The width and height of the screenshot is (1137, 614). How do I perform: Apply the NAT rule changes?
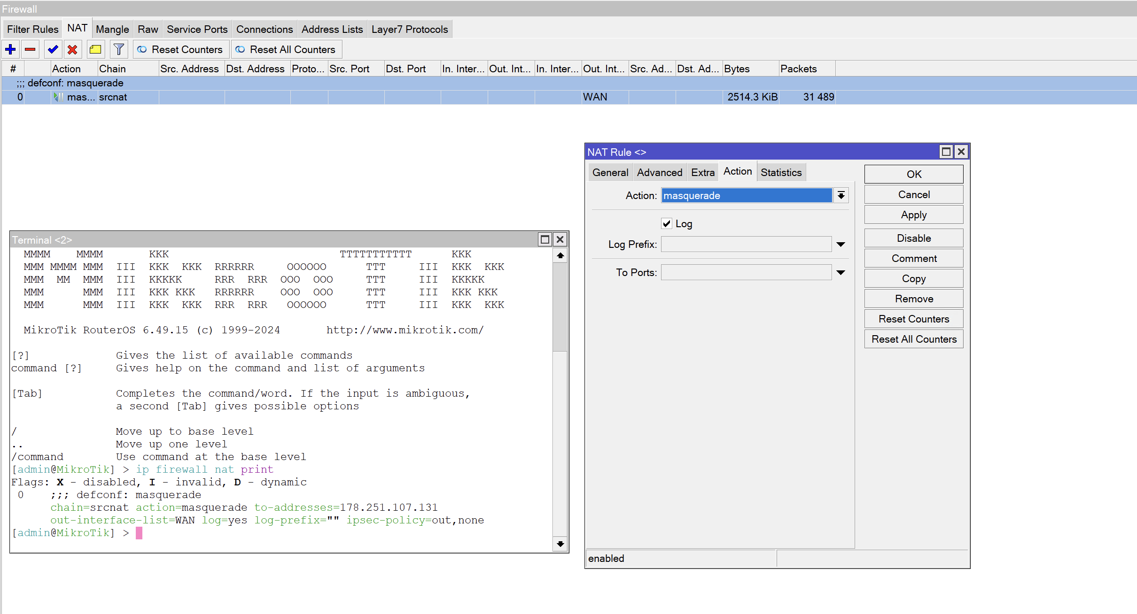pyautogui.click(x=913, y=215)
